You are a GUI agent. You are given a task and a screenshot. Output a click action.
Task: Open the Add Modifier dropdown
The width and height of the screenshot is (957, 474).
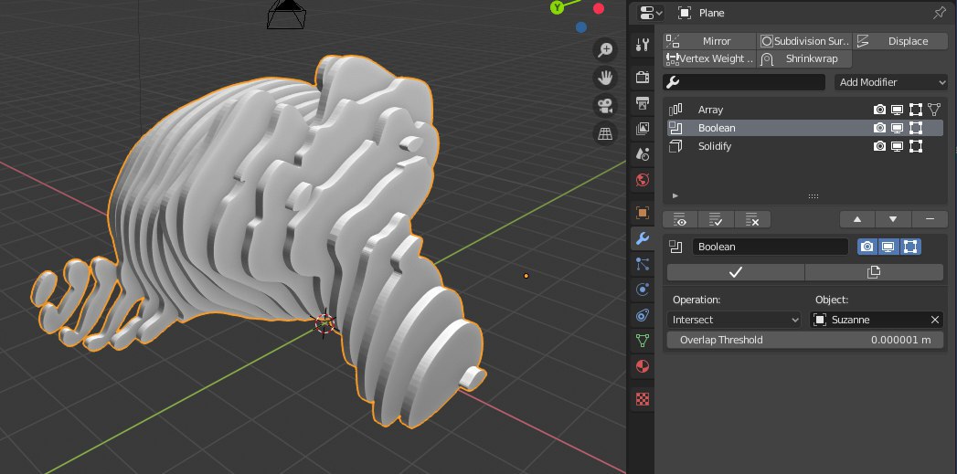890,82
